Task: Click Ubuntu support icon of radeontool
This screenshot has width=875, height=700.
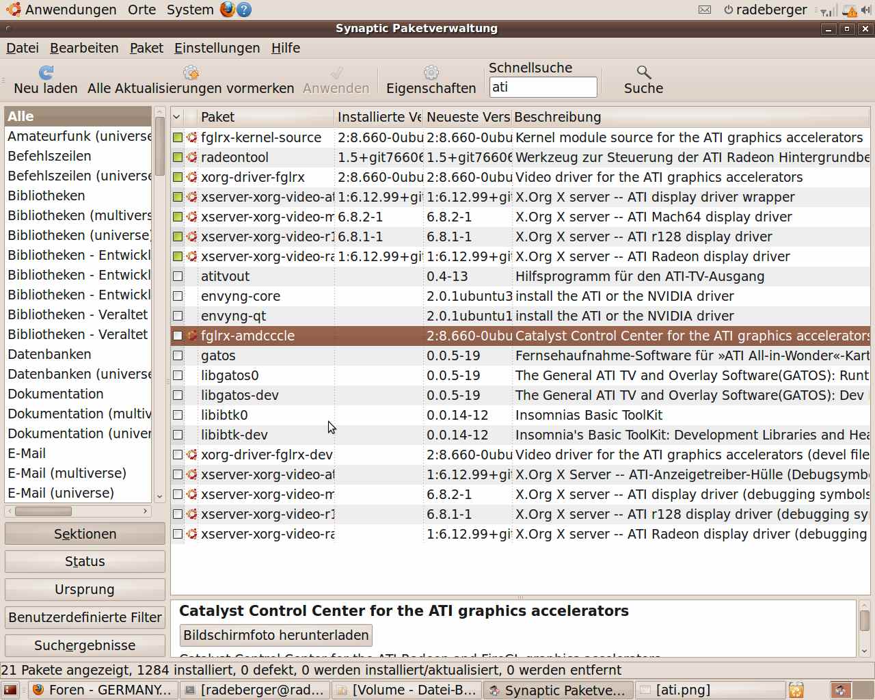Action: pyautogui.click(x=192, y=157)
